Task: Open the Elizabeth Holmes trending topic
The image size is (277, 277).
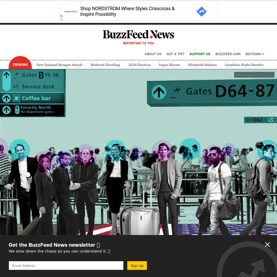Action: [202, 65]
